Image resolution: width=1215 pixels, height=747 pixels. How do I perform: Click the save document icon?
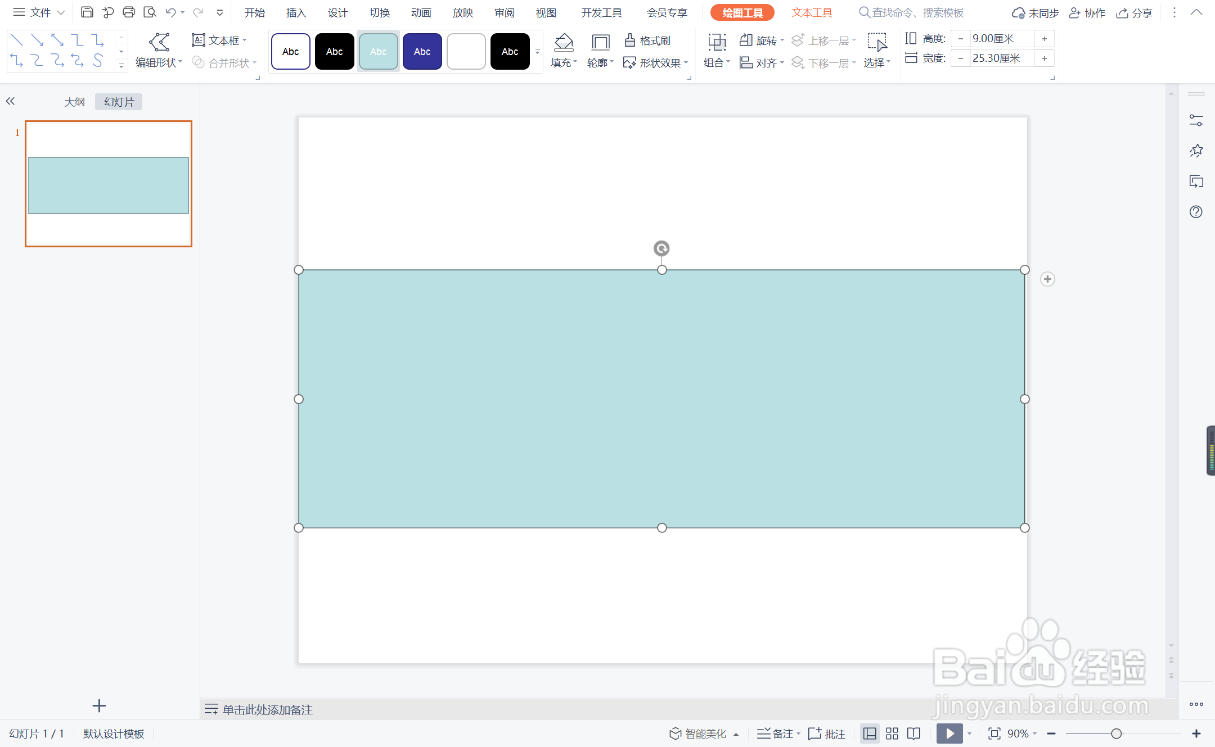pos(87,12)
